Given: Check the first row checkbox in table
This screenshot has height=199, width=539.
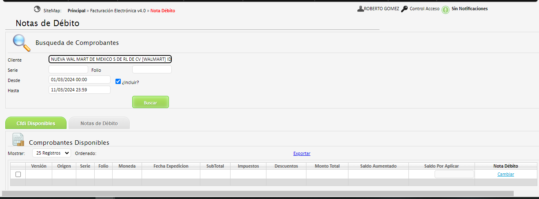Looking at the screenshot, I should (18, 174).
